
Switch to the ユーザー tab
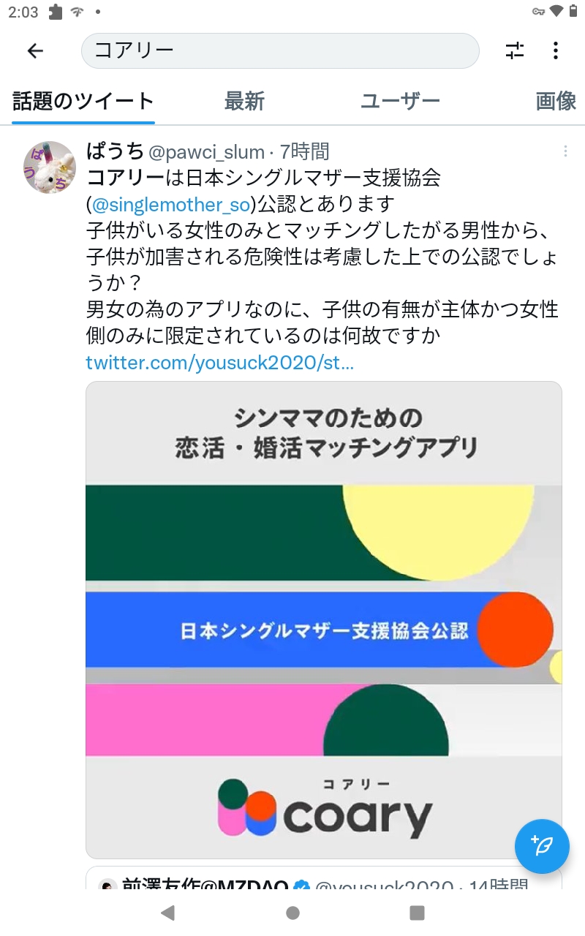(400, 102)
